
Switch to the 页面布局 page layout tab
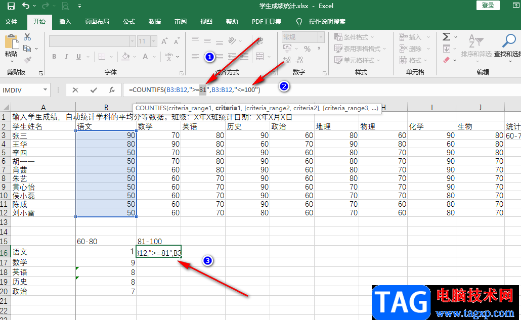97,22
